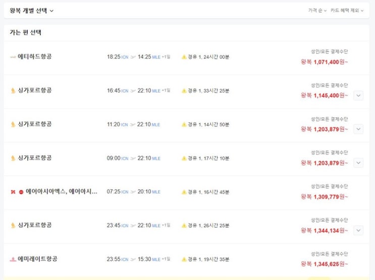
Task: Click the Emirates (에미레이트항공) logo icon
Action: (13, 259)
